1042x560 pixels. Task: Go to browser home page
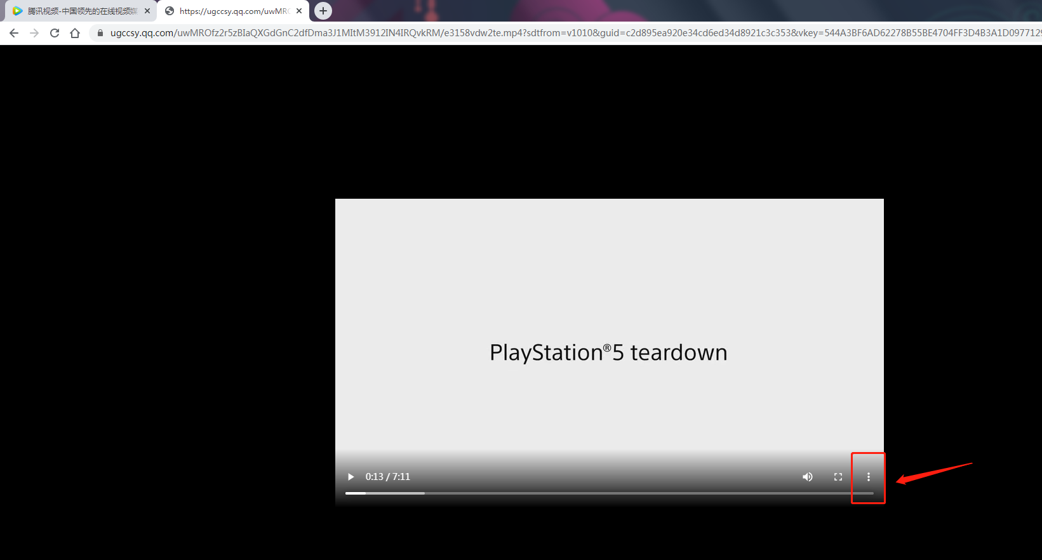click(75, 33)
